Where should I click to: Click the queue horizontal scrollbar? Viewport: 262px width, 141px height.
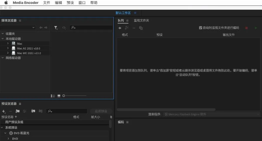tap(166, 109)
